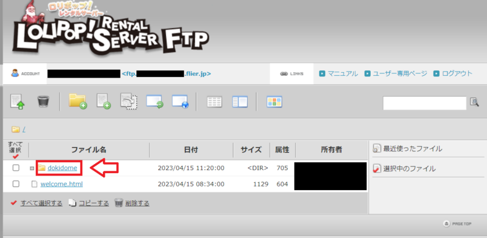
Task: Open the 最近使ったファイル panel label
Action: click(x=413, y=149)
